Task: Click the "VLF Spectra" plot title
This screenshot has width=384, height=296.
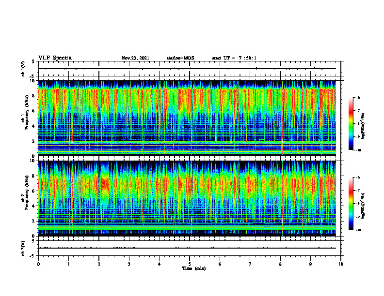Action: point(55,58)
